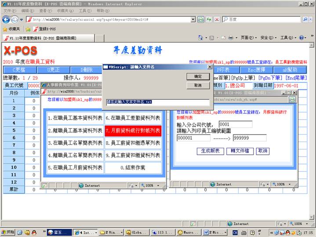Viewport: 316px width, 237px height.
Task: Click the IE help question mark icon
Action: point(302,38)
